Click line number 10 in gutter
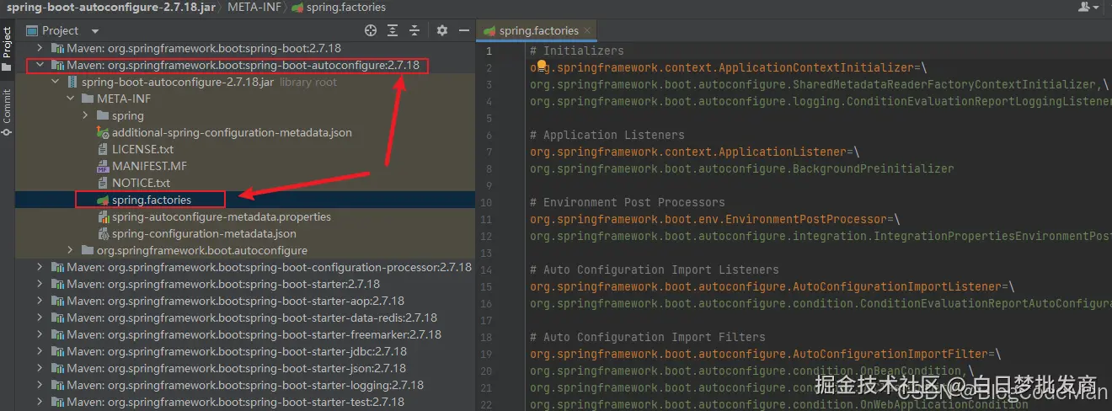This screenshot has width=1112, height=411. (x=486, y=202)
